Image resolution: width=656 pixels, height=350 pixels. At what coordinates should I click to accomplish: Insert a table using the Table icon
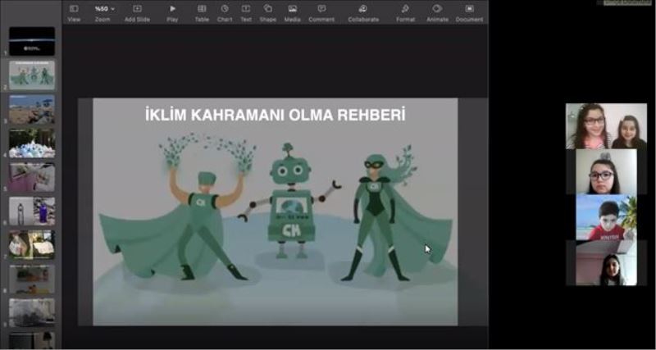[x=202, y=9]
